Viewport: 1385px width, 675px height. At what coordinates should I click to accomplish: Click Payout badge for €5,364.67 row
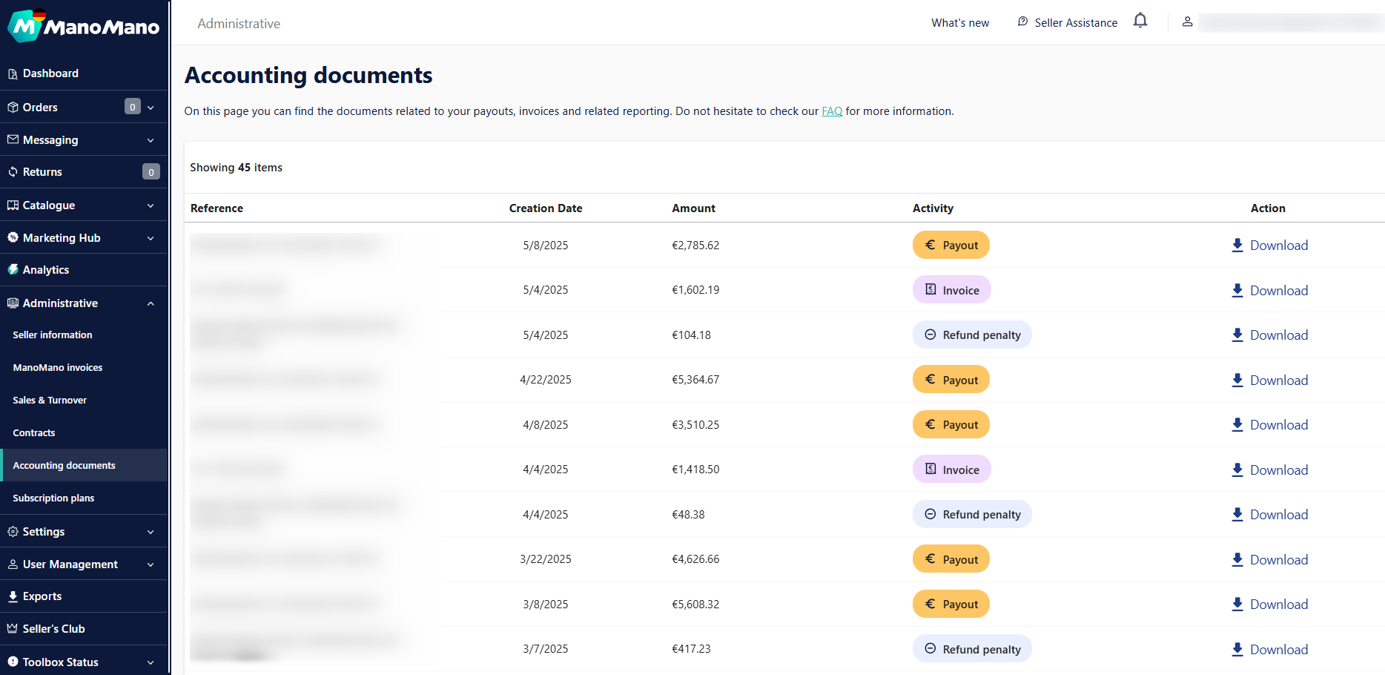(951, 380)
